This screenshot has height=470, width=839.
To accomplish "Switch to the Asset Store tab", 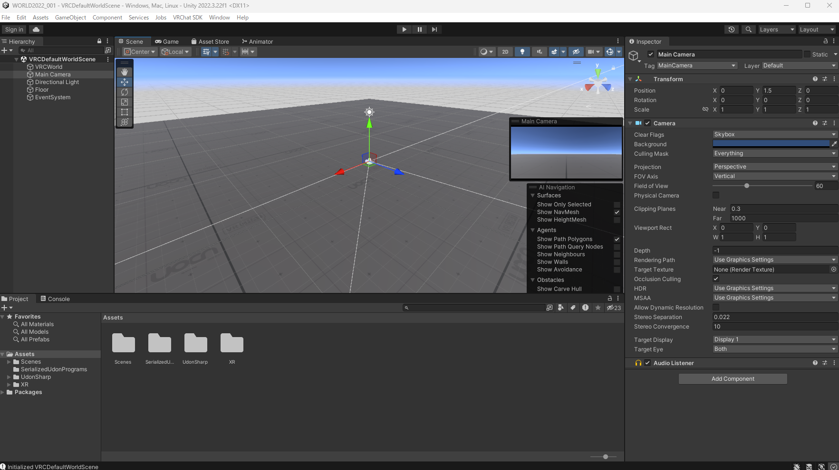I will pyautogui.click(x=210, y=41).
